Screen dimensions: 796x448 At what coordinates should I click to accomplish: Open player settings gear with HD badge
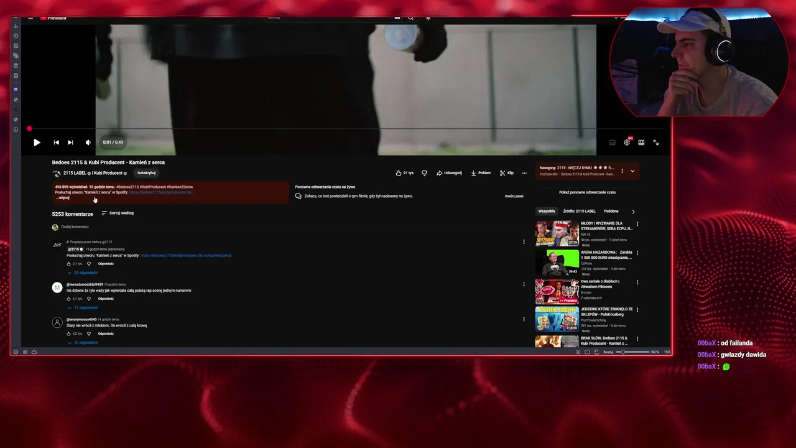tap(627, 142)
